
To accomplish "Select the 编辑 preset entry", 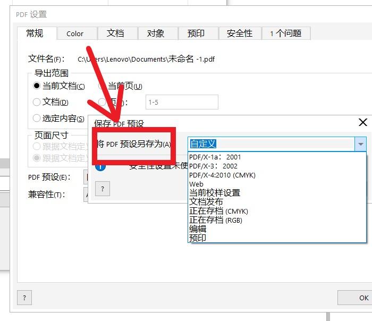I will [277, 229].
